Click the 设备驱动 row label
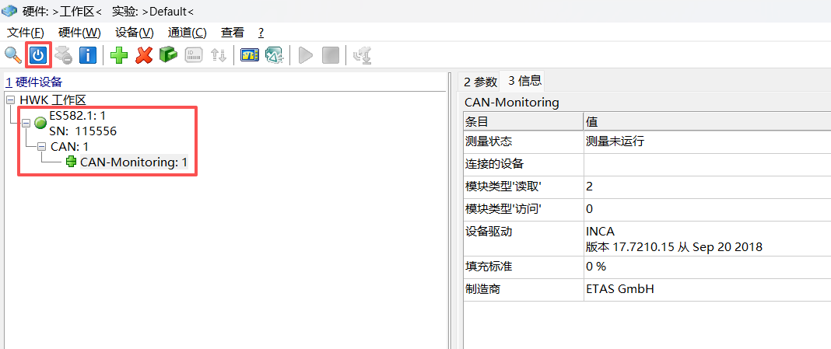Screen dimensions: 831x349 click(x=489, y=232)
